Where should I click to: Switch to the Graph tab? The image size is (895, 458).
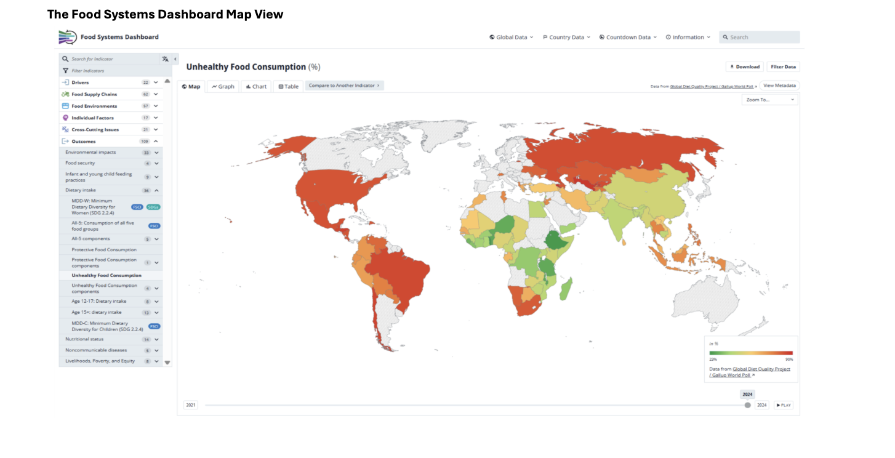[x=223, y=87]
